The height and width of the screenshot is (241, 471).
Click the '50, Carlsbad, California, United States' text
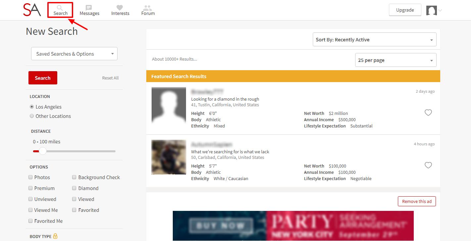click(228, 157)
